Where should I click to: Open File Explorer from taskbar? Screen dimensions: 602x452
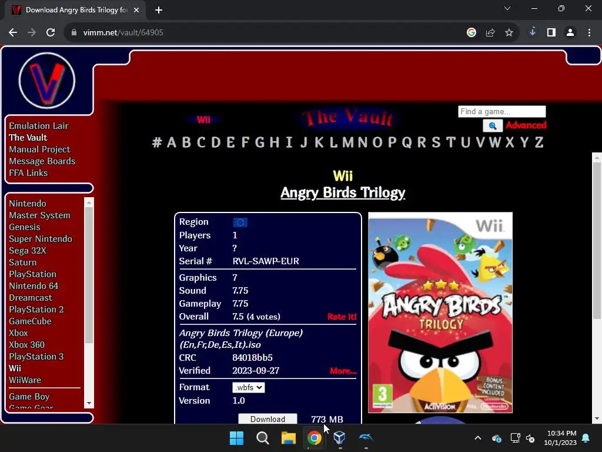click(288, 438)
